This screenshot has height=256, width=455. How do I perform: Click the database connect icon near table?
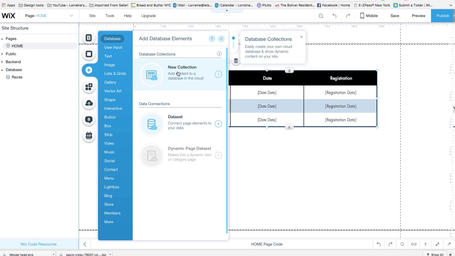click(236, 61)
